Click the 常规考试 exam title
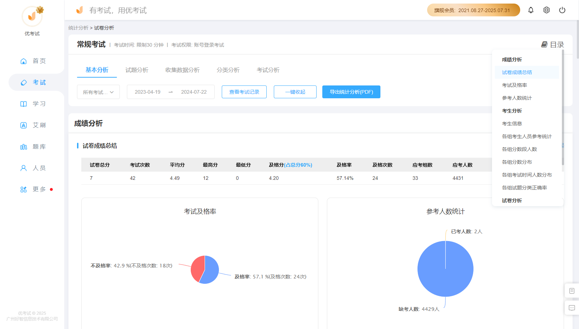Viewport: 579px width, 329px height. tap(91, 45)
